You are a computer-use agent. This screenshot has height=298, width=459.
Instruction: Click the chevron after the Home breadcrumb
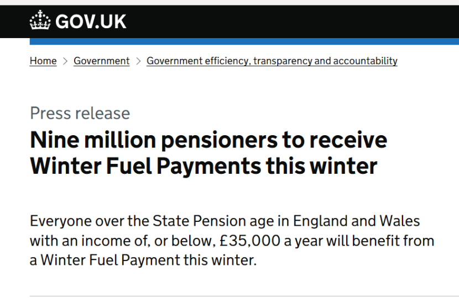pos(65,61)
